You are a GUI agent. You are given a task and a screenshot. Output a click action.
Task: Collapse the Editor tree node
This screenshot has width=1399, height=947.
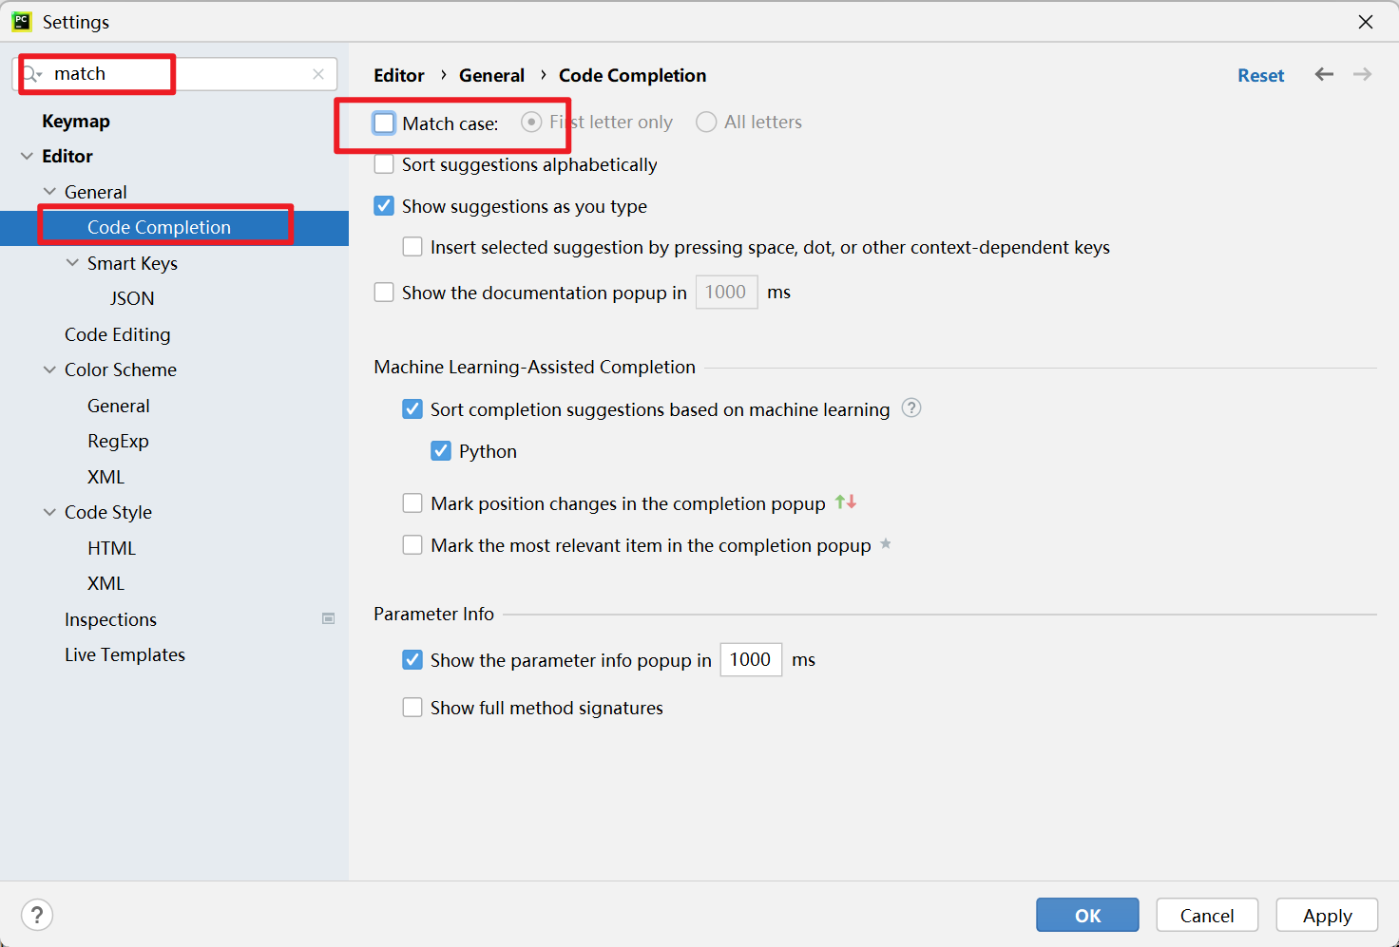coord(27,156)
